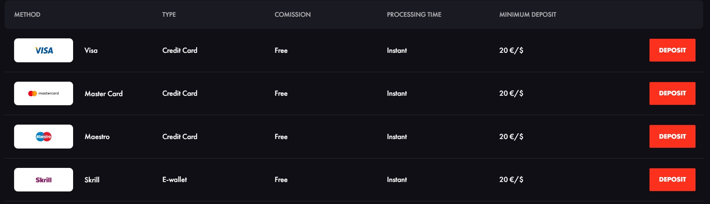Click the Comission column header
Viewport: 710px width, 204px height.
click(x=292, y=14)
